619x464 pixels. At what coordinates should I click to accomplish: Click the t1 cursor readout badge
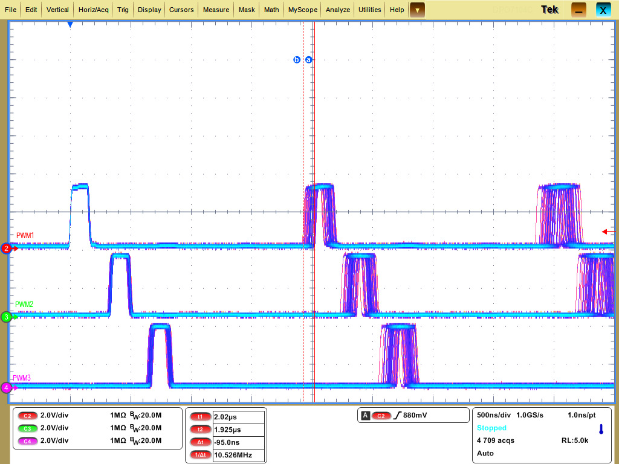pos(200,417)
